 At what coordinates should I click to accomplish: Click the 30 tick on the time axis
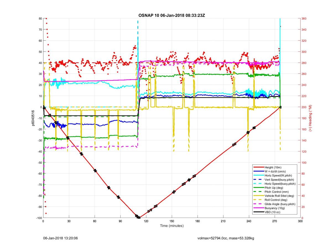pos(69,221)
